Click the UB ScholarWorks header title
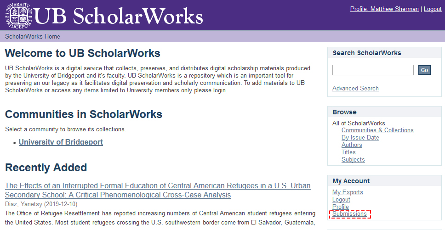Image resolution: width=445 pixels, height=230 pixels. (x=118, y=16)
